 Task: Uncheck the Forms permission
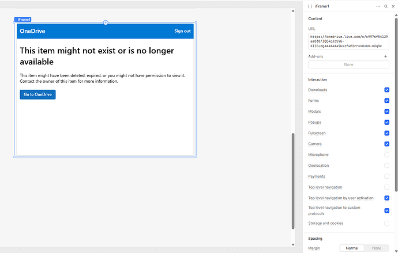point(386,101)
